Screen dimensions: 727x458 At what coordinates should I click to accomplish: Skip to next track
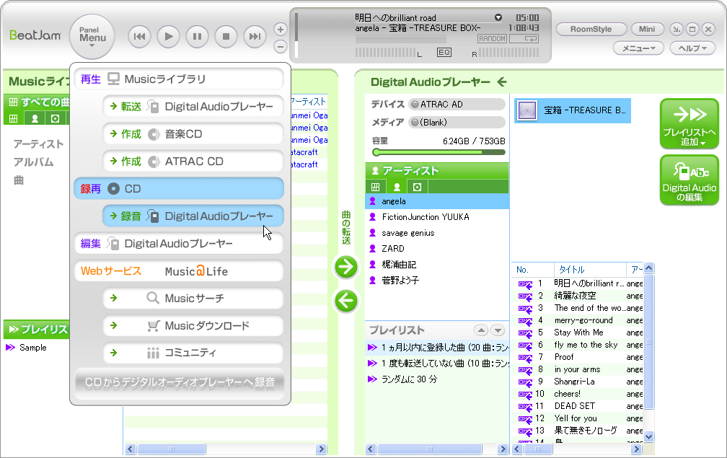click(x=255, y=36)
